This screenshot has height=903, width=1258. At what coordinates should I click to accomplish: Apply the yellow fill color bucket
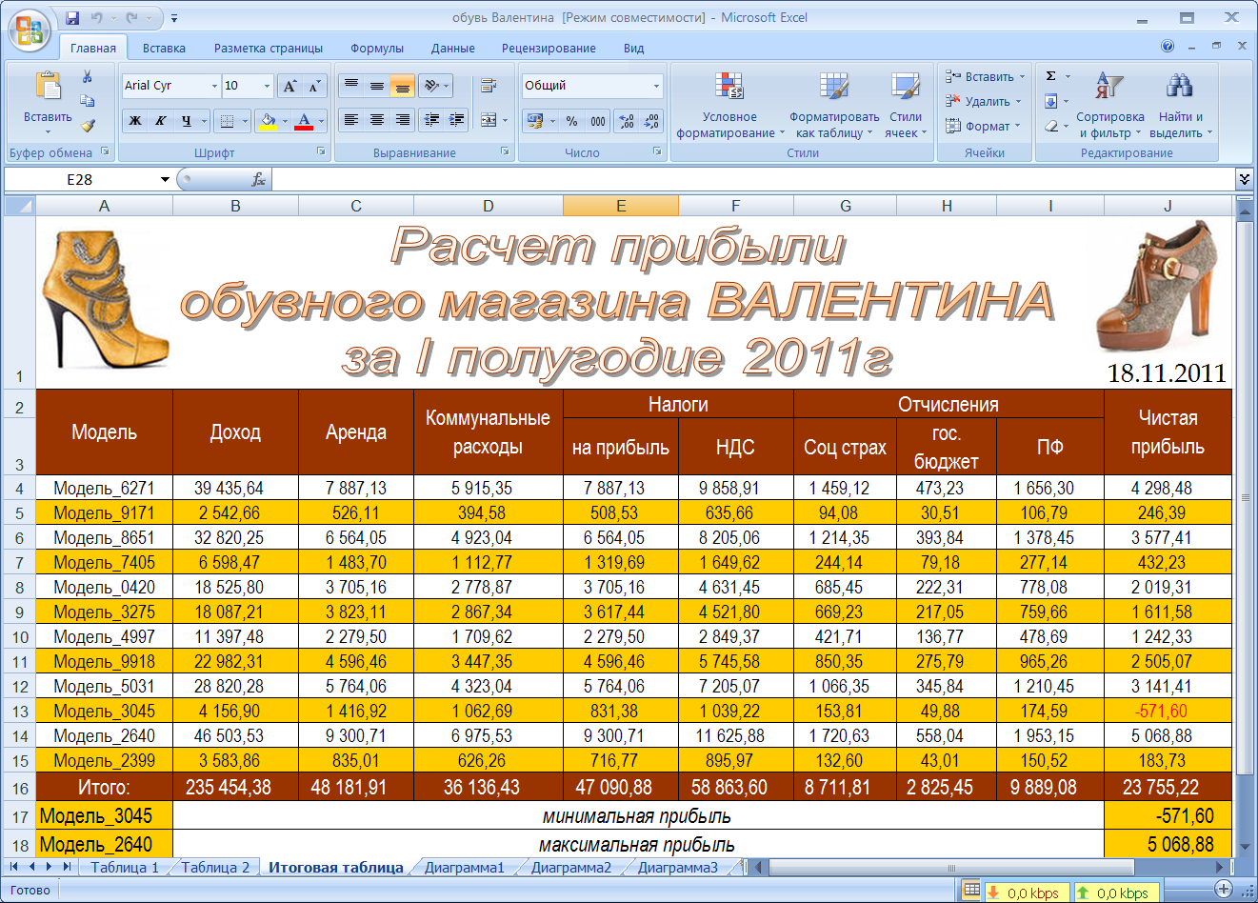[268, 121]
